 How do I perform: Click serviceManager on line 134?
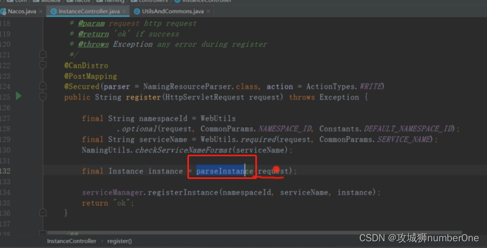click(x=112, y=193)
